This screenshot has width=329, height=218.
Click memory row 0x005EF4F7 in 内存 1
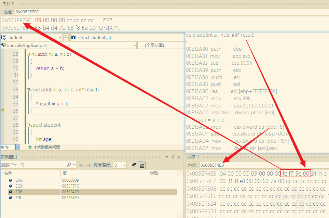click(x=257, y=181)
